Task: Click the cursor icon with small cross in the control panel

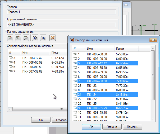Action: 43,38
